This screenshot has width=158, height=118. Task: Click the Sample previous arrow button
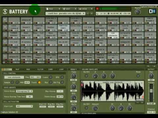pyautogui.click(x=12, y=82)
